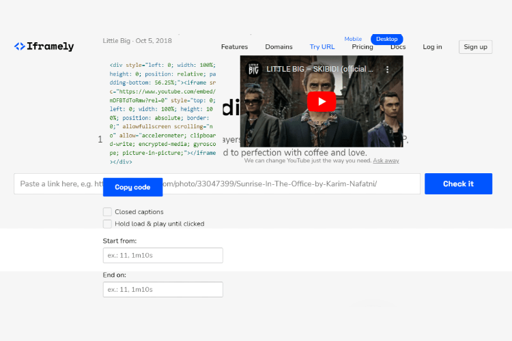Play the Little Big Skibidi video
The height and width of the screenshot is (341, 512).
click(x=322, y=102)
